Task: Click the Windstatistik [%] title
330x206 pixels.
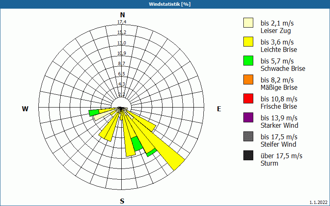Action: (x=170, y=4)
